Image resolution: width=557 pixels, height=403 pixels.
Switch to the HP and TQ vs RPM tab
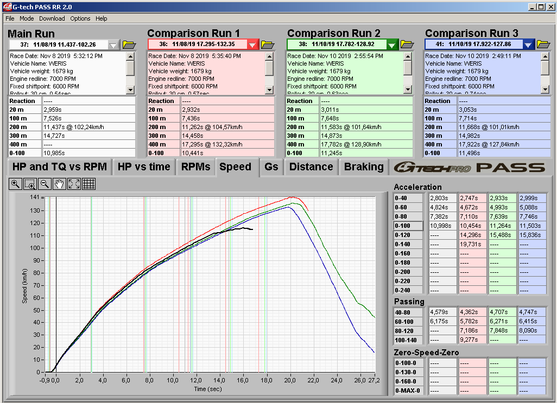(60, 167)
